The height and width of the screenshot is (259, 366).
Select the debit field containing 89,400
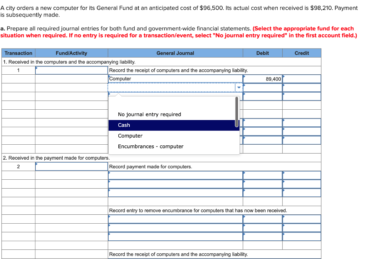pos(263,79)
